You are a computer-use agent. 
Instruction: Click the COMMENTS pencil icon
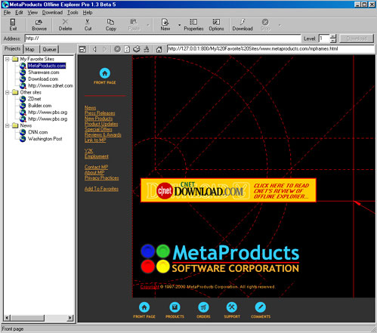[x=261, y=307]
